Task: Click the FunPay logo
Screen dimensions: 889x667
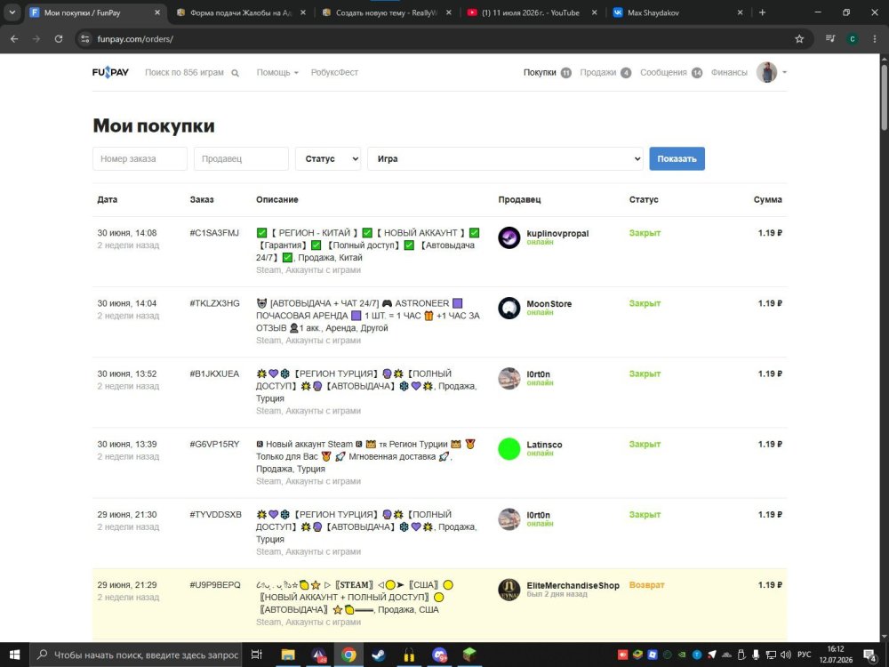Action: 110,73
